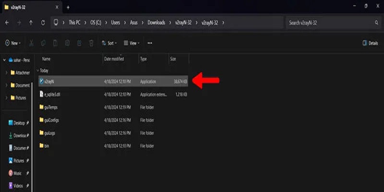Viewport: 384px width, 192px height.
Task: Click first v2rayN-32 breadcrumb after Downloads
Action: point(183,23)
